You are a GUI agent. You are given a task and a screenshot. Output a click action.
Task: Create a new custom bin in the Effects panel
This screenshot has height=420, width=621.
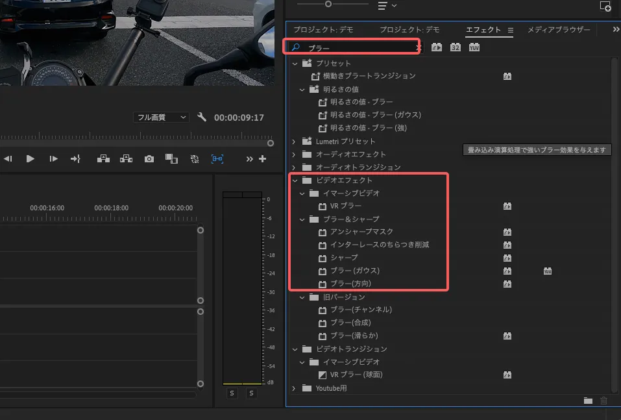point(589,401)
